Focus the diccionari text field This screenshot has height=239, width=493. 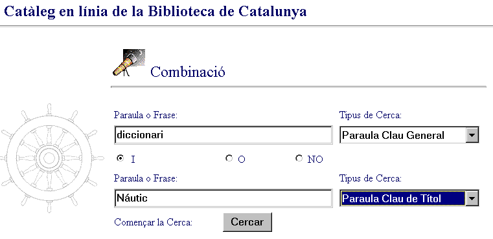224,135
